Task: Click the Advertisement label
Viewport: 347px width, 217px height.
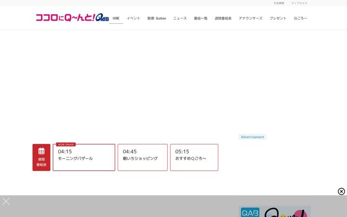Action: (x=252, y=137)
